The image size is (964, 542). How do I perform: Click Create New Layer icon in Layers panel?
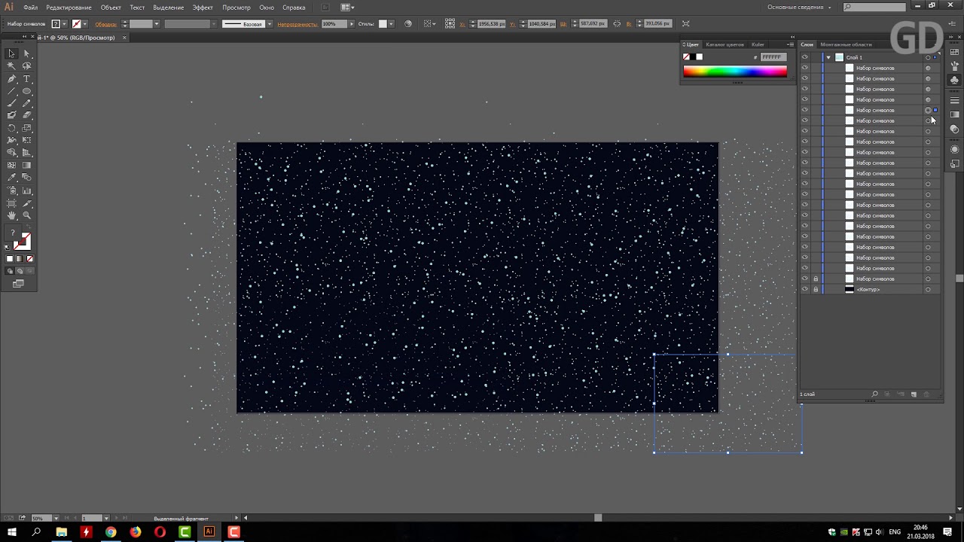coord(914,394)
